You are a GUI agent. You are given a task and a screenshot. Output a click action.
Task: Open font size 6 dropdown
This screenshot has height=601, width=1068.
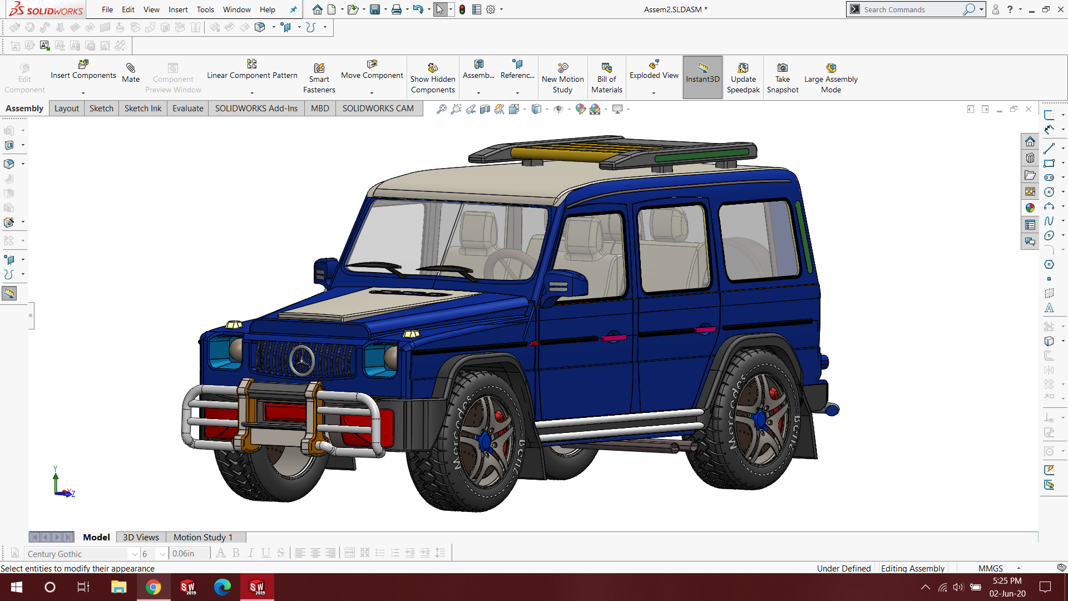tap(162, 554)
